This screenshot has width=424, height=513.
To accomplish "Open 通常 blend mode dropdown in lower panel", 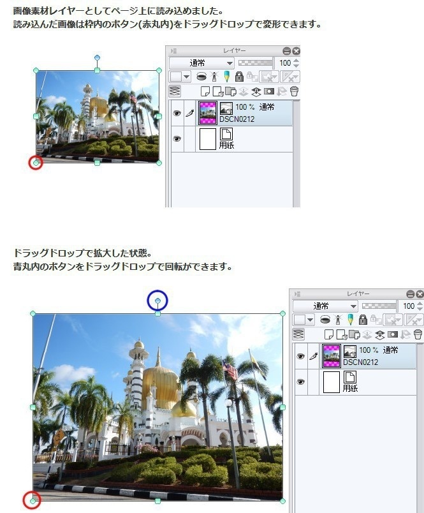I will point(325,306).
